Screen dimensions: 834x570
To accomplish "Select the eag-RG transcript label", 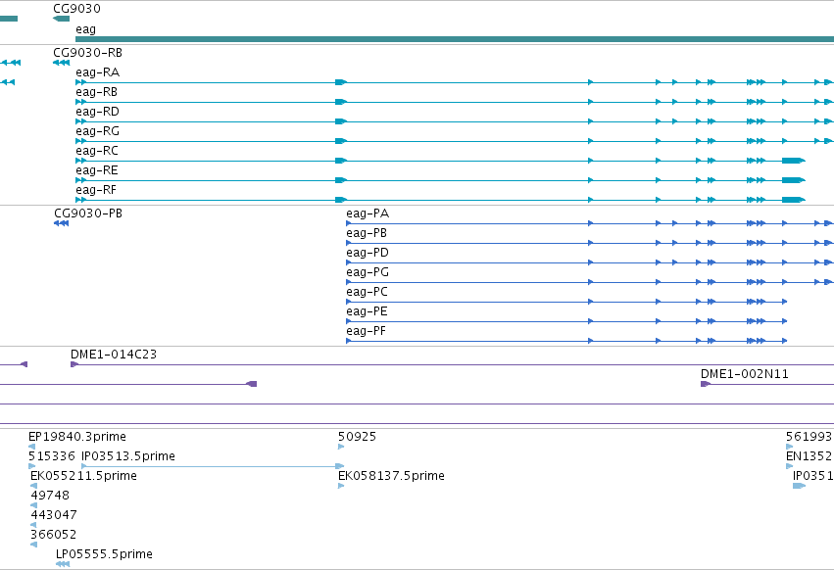I will pyautogui.click(x=97, y=131).
